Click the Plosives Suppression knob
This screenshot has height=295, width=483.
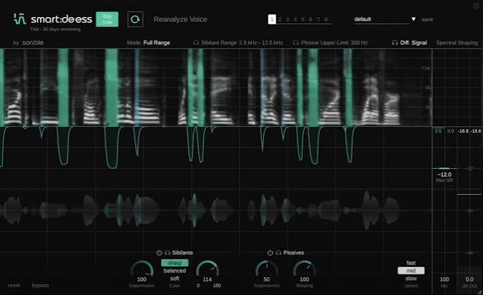267,270
